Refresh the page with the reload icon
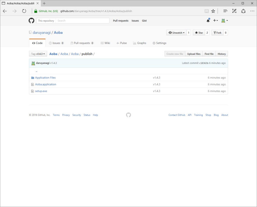 coord(24,11)
